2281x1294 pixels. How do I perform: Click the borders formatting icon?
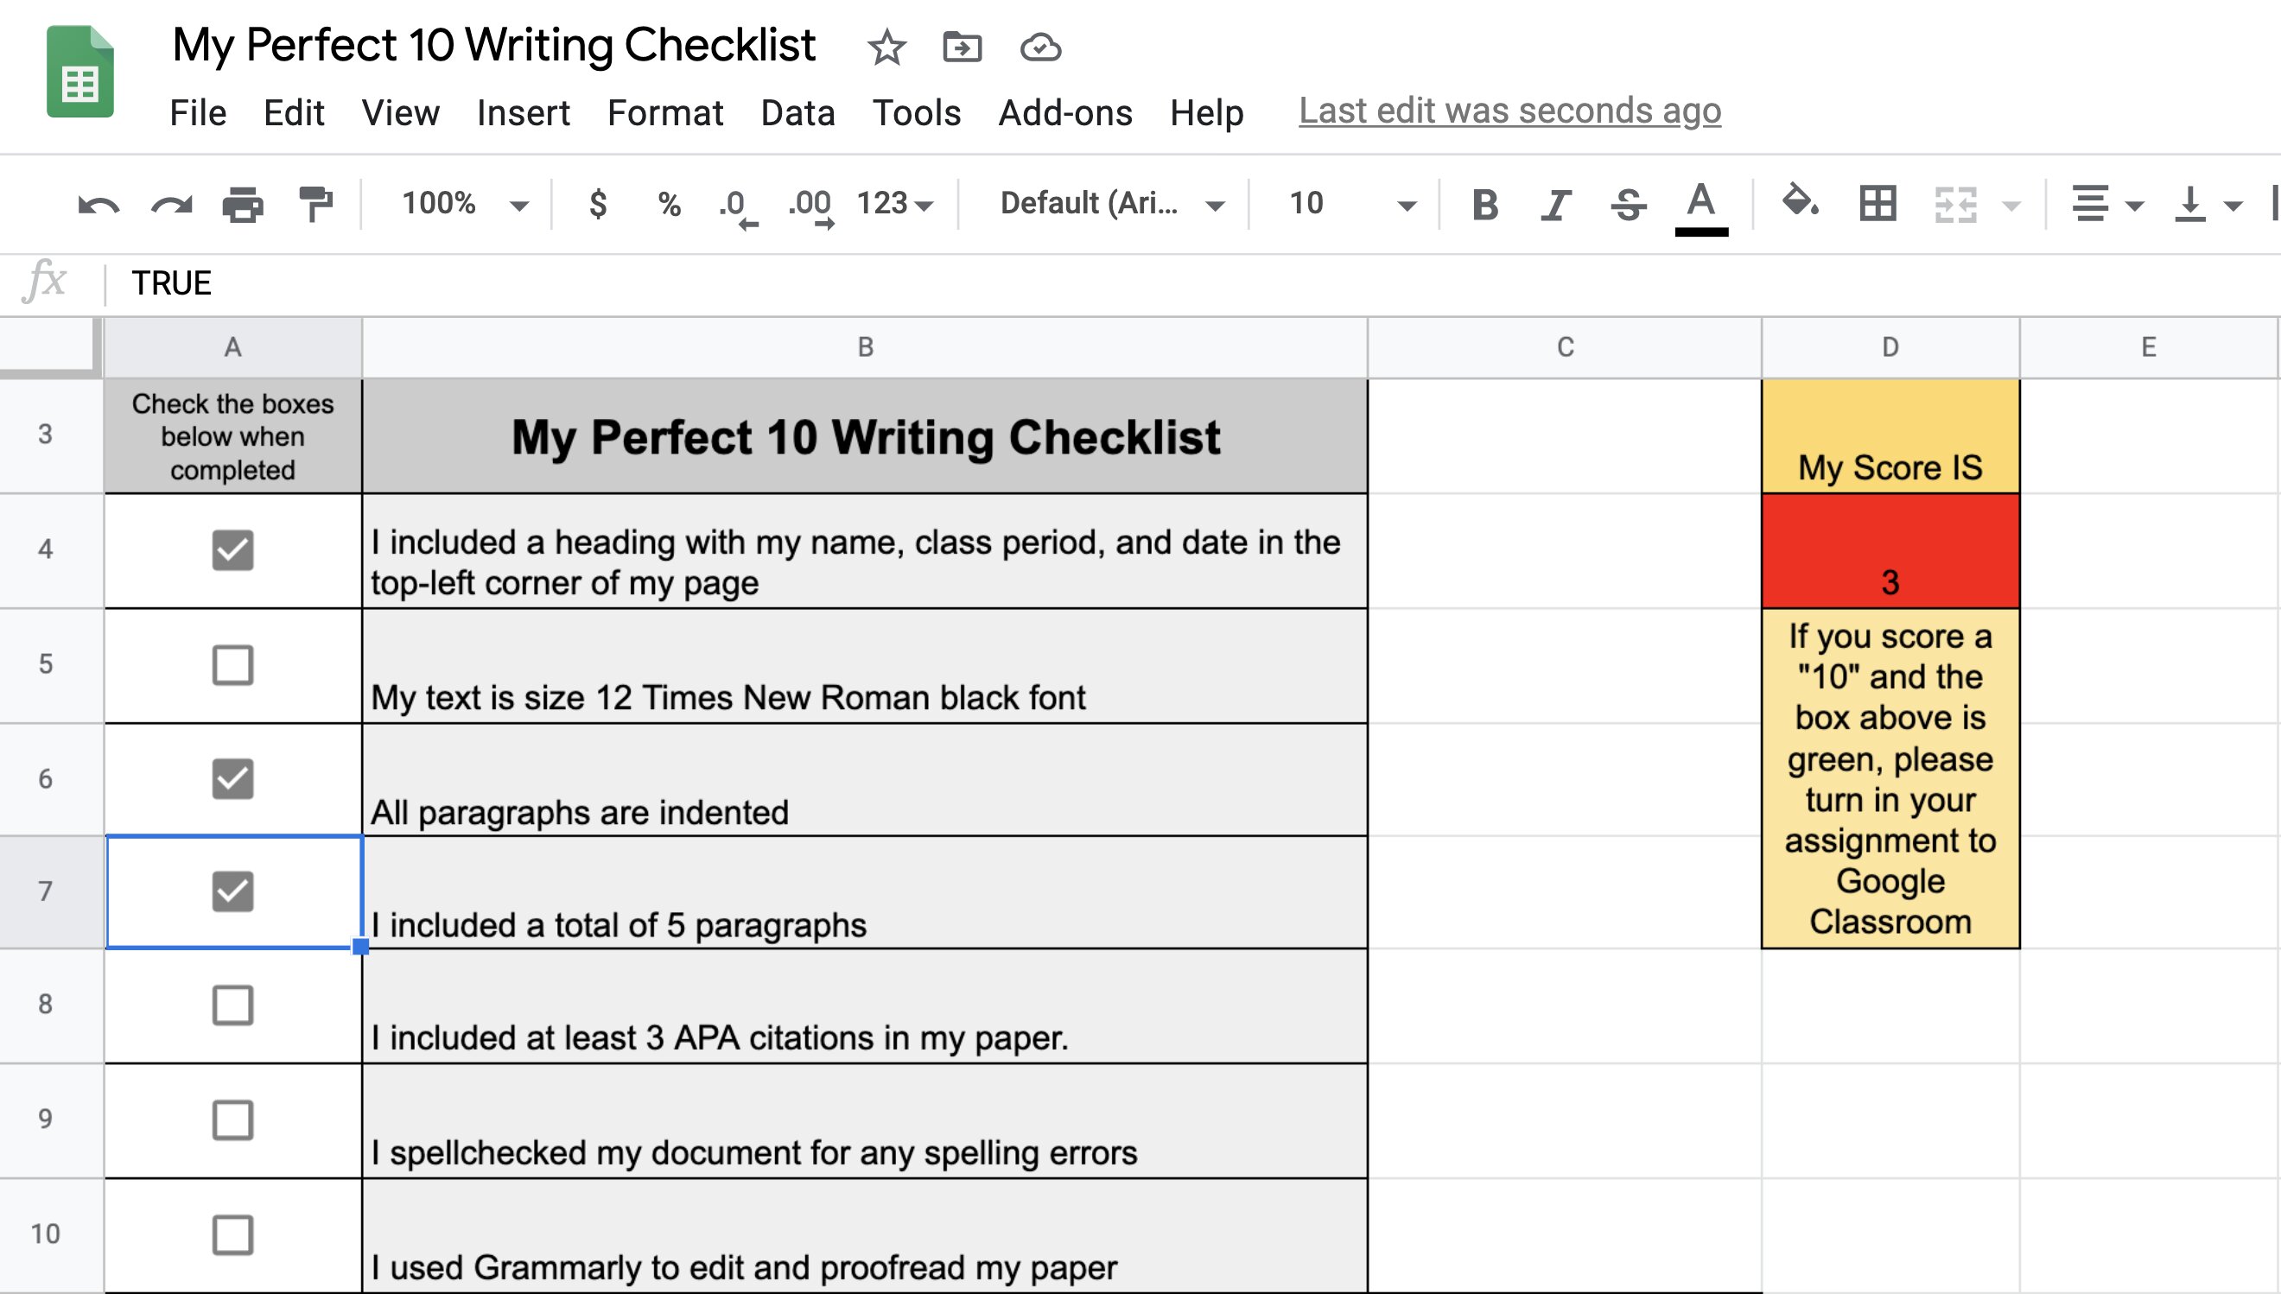[x=1874, y=208]
